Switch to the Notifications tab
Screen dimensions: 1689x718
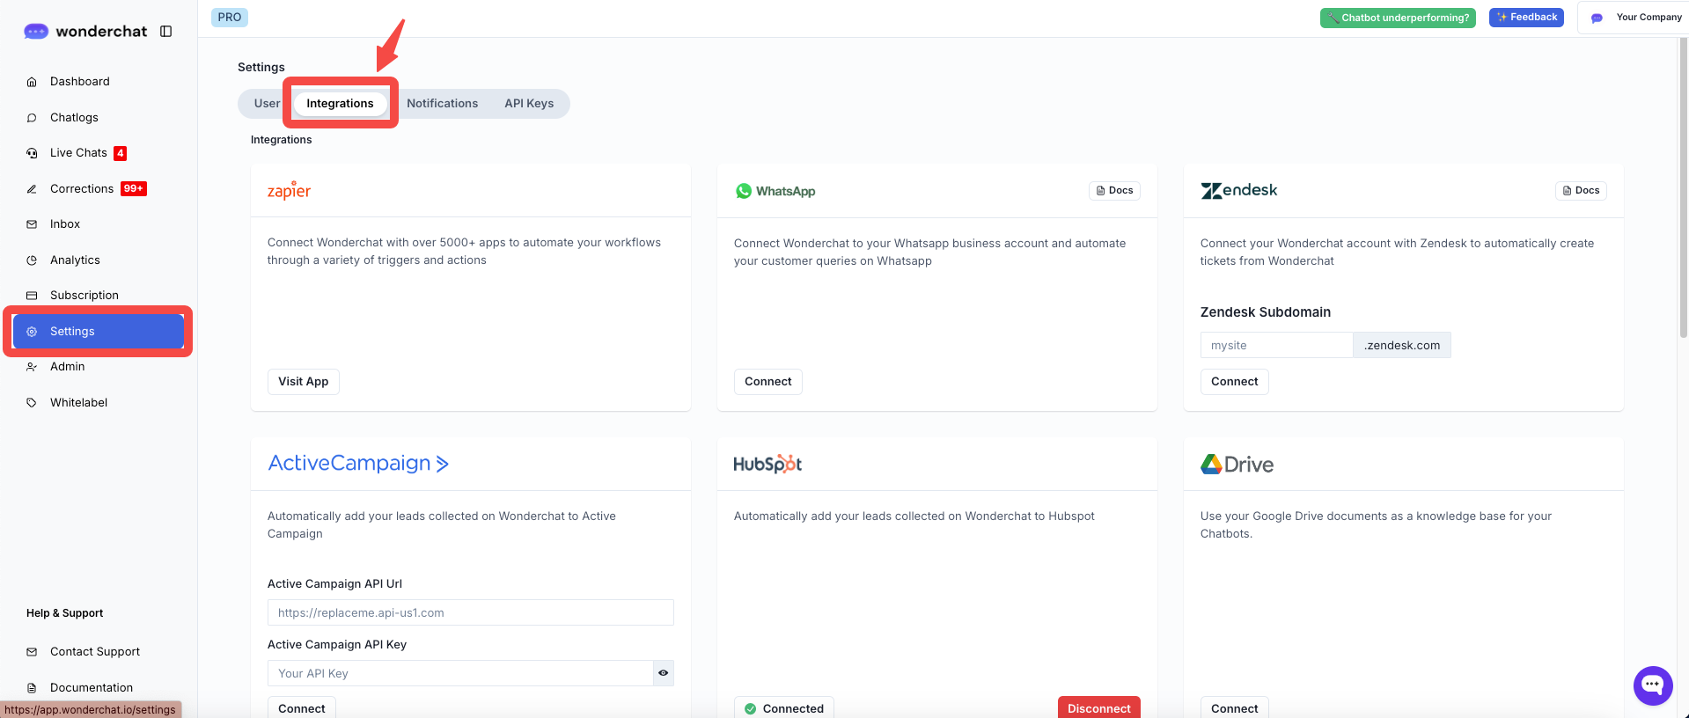click(442, 104)
